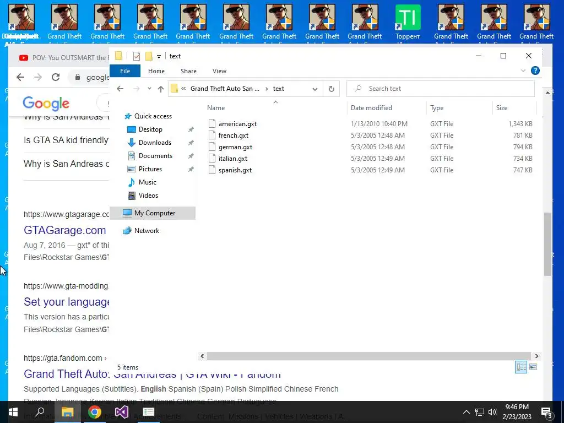Click the File Explorer taskbar icon
This screenshot has height=423, width=564.
click(67, 412)
